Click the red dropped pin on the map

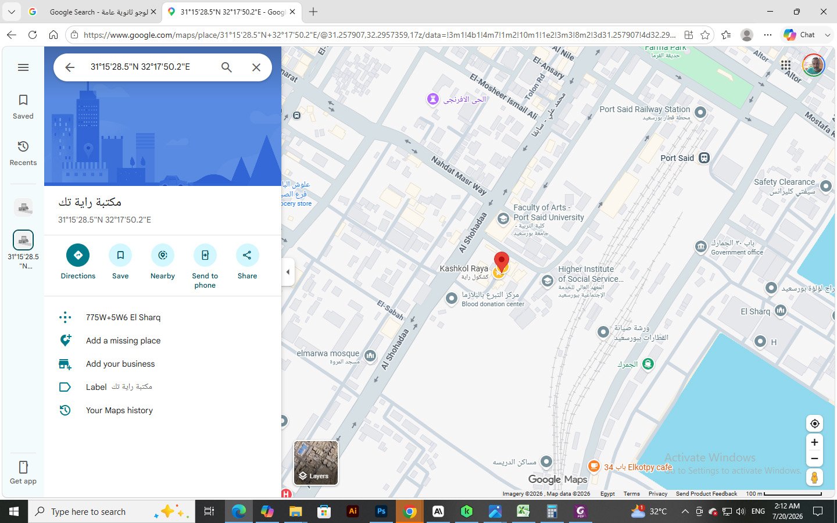tap(501, 261)
